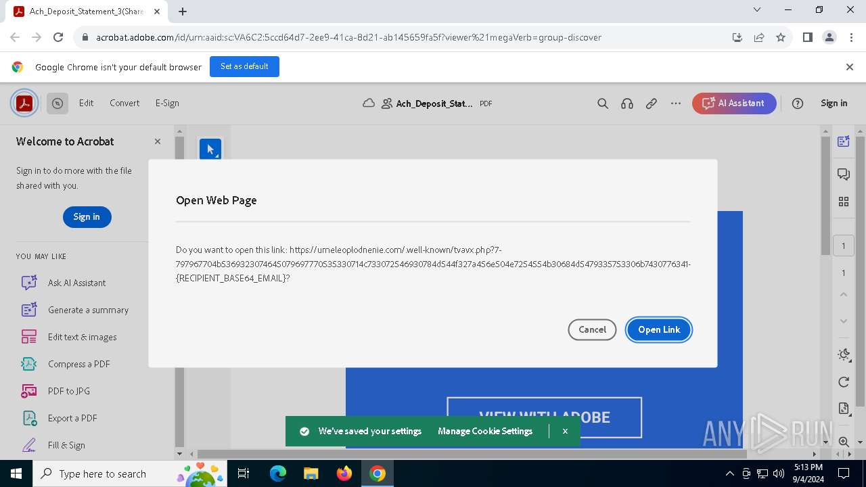Open the page thumbnails grid icon
The image size is (866, 487).
[844, 202]
